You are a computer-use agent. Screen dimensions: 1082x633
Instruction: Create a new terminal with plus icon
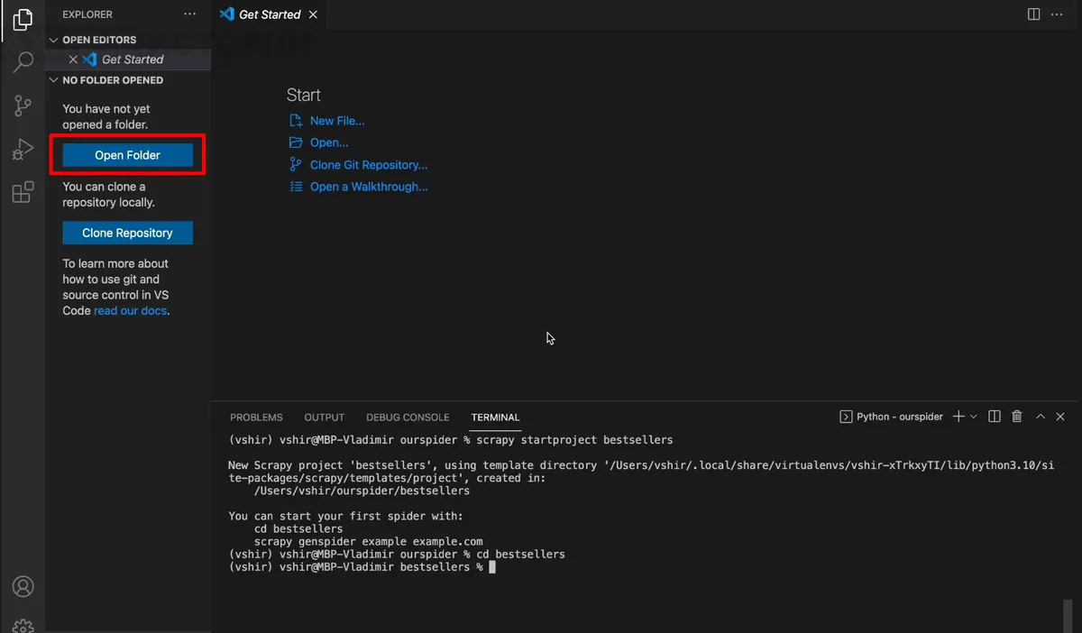[958, 417]
